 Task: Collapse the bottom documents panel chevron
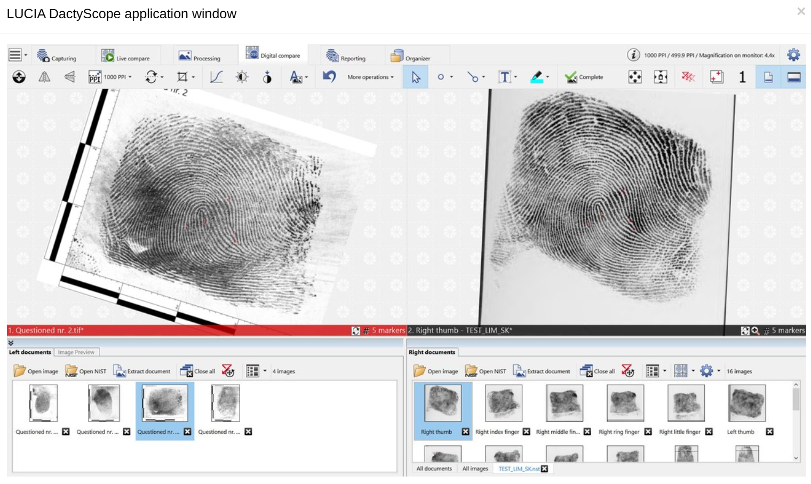(x=11, y=343)
